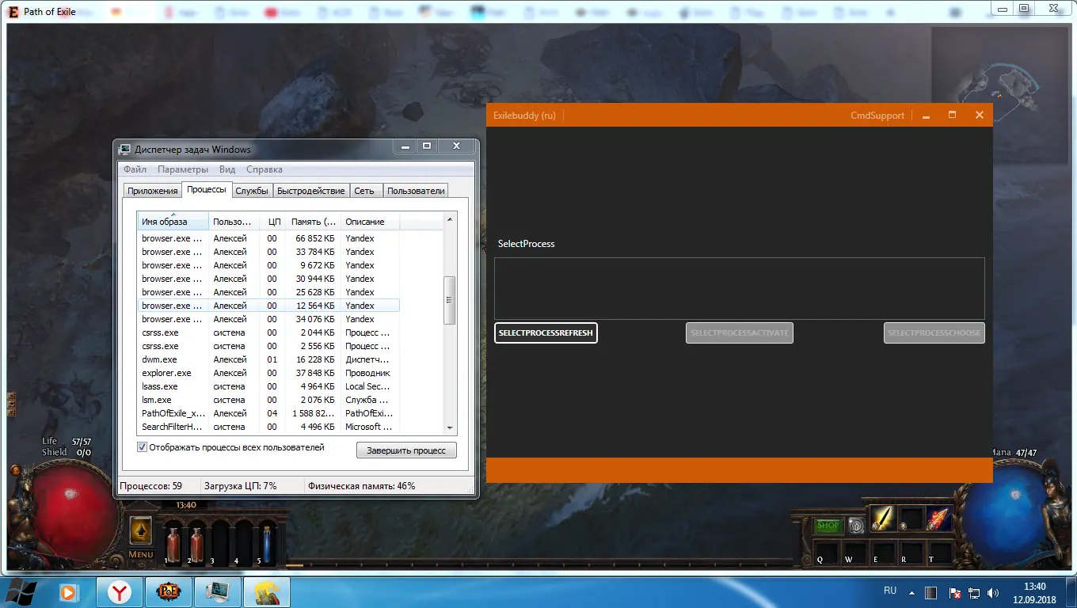This screenshot has height=608, width=1077.
Task: Sort by the 'Имя образа' column header
Action: (x=173, y=222)
